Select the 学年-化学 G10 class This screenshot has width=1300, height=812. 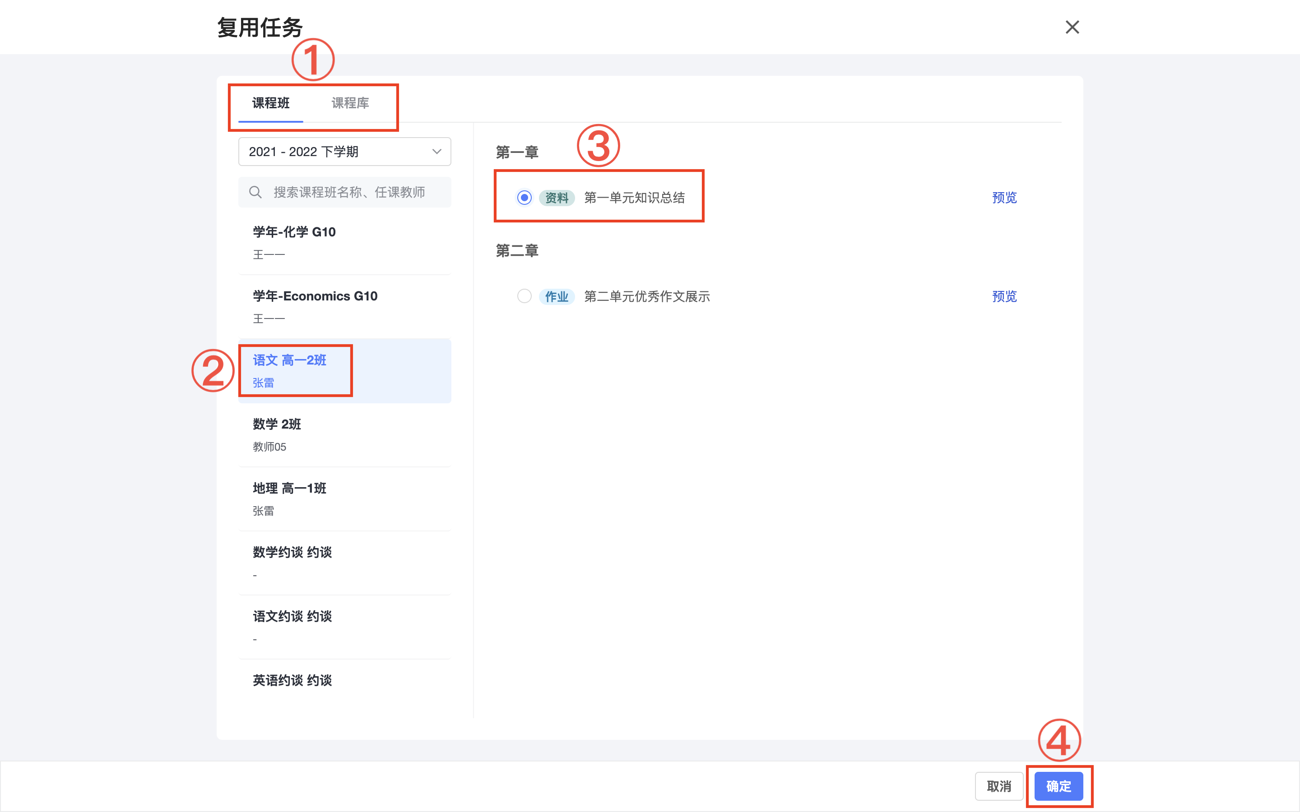(x=344, y=243)
